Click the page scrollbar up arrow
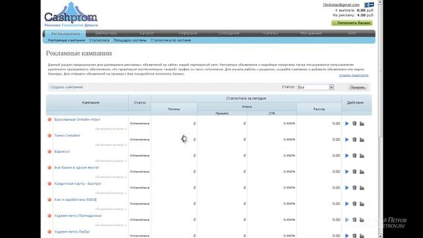 (380, 2)
